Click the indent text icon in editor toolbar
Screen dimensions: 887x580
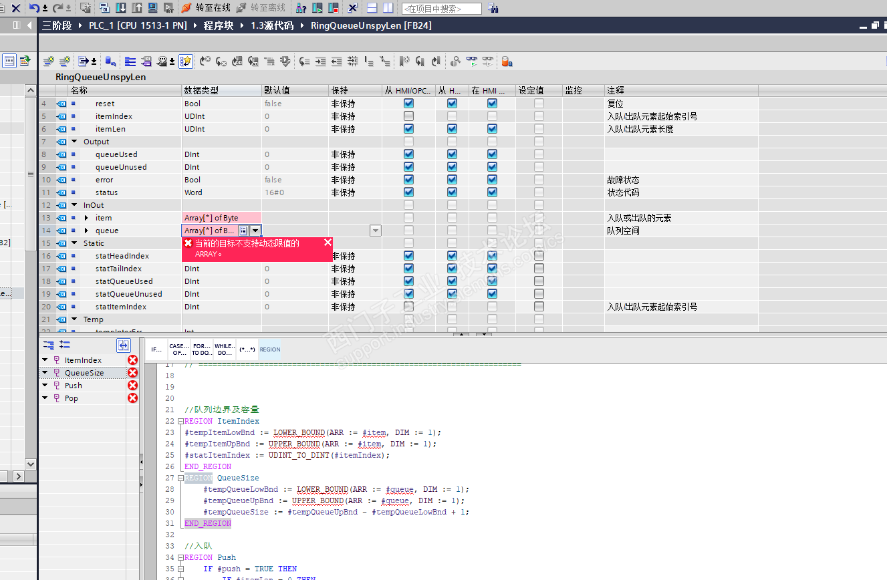click(x=320, y=61)
